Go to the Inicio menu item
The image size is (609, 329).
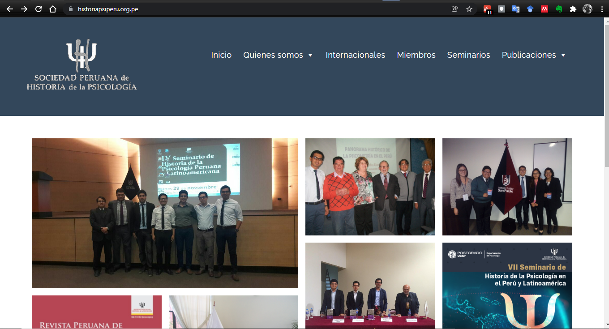221,55
